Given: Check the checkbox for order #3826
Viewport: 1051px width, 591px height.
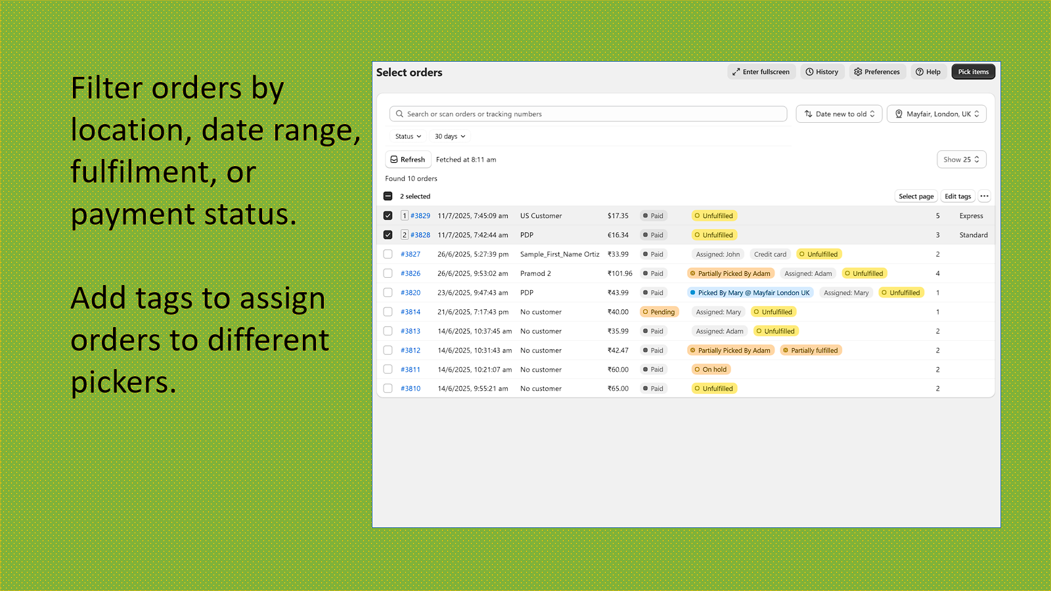Looking at the screenshot, I should 388,273.
